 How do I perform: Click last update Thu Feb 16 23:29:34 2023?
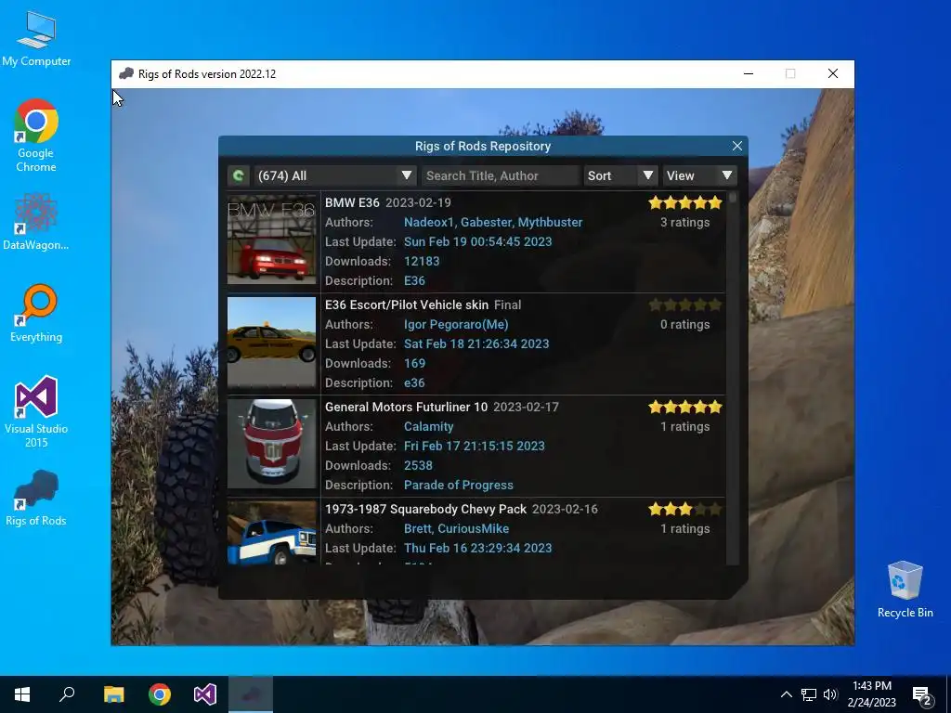pyautogui.click(x=478, y=548)
